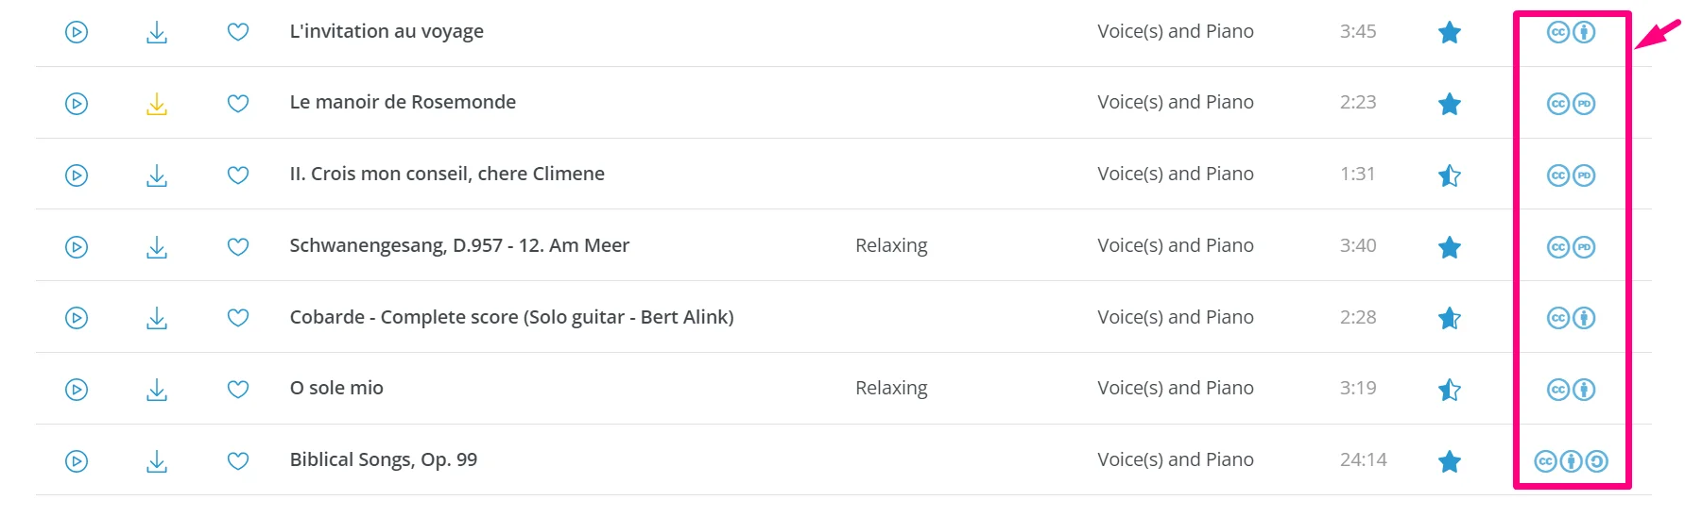Open Schwanengesang Am Meer title link
The width and height of the screenshot is (1685, 517).
(459, 246)
